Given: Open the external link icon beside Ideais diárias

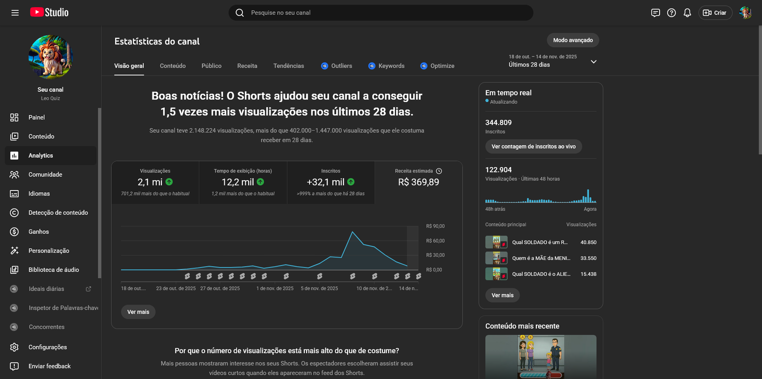Looking at the screenshot, I should pyautogui.click(x=88, y=289).
